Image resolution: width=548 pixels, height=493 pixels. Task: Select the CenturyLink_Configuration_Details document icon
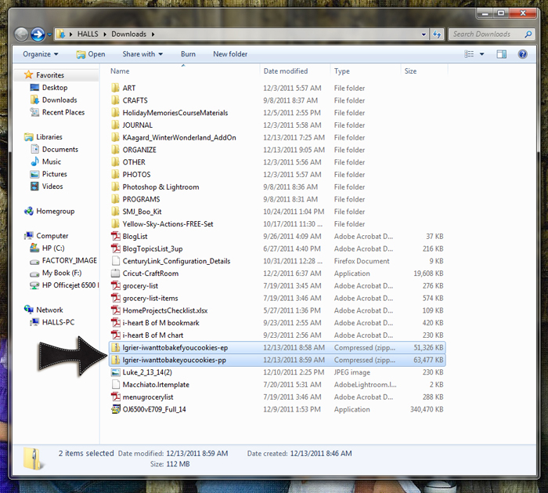pyautogui.click(x=115, y=261)
